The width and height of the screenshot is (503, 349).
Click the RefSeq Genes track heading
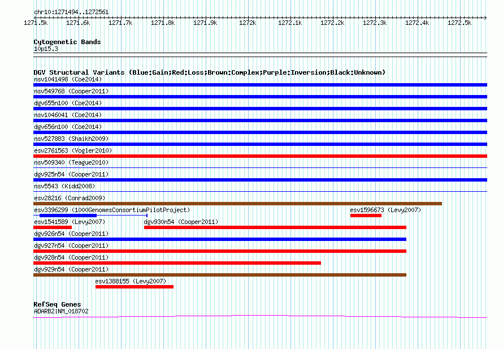57,304
